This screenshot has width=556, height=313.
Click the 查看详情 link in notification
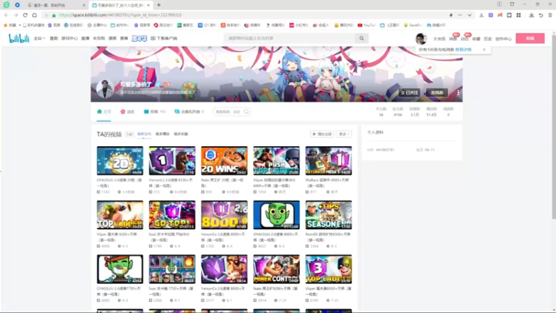point(463,49)
